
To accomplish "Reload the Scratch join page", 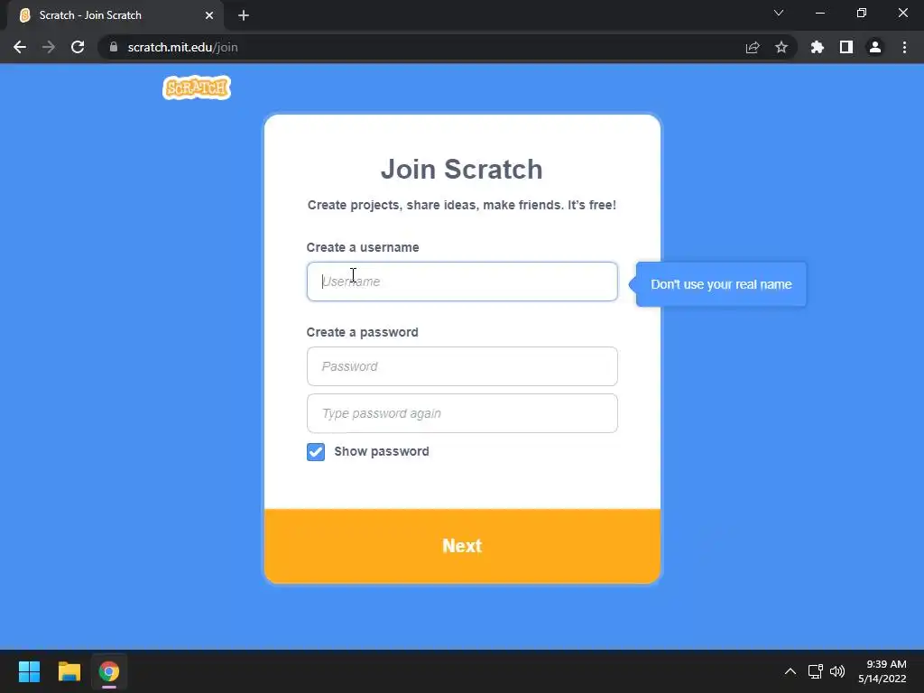I will 78,47.
